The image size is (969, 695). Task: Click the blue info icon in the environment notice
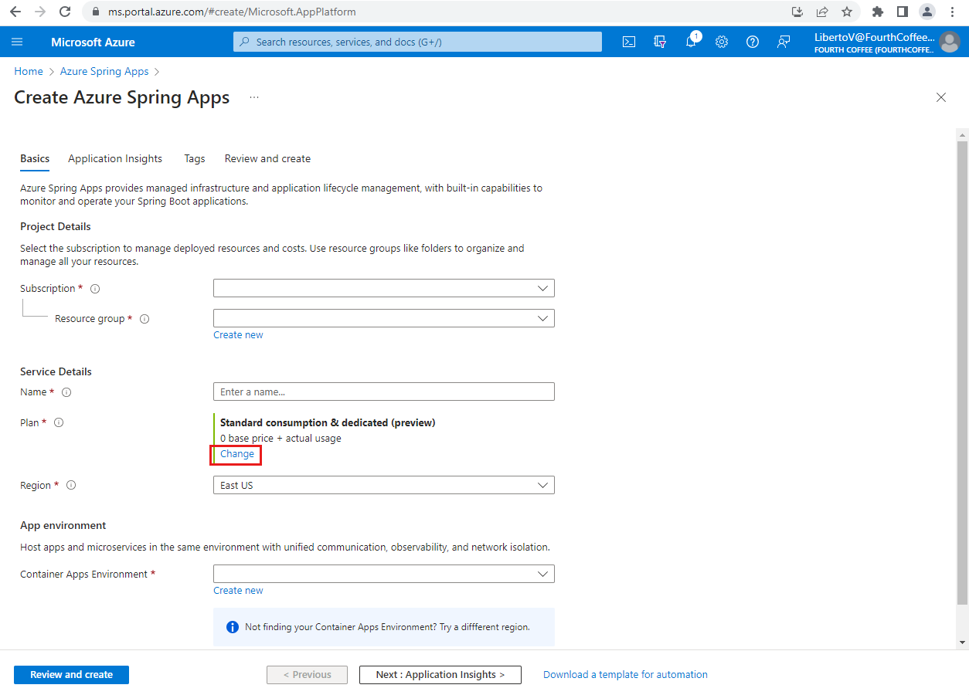tap(232, 627)
